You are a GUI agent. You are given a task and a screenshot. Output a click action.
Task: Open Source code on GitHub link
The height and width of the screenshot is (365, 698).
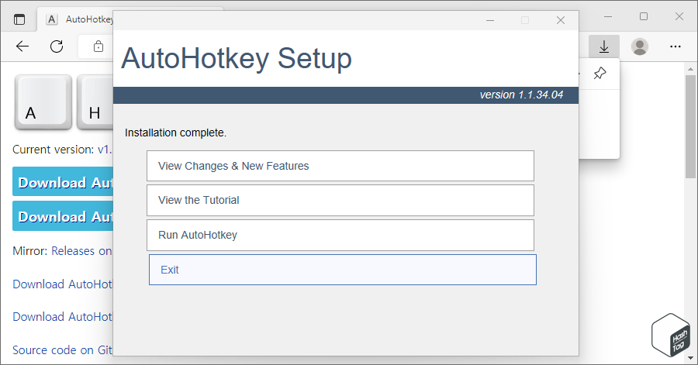[63, 350]
